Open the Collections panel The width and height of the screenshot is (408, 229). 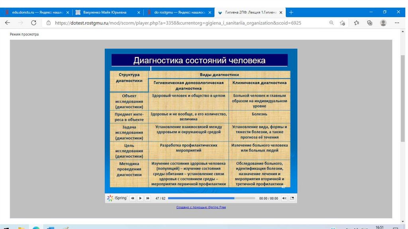(x=369, y=23)
